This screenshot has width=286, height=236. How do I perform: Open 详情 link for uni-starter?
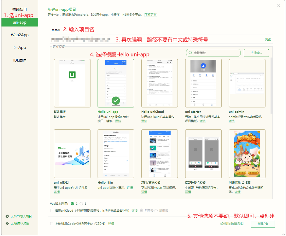tap(202, 121)
